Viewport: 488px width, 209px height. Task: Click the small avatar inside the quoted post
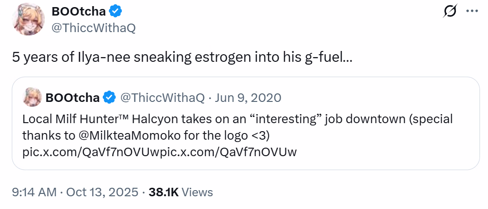pos(32,97)
